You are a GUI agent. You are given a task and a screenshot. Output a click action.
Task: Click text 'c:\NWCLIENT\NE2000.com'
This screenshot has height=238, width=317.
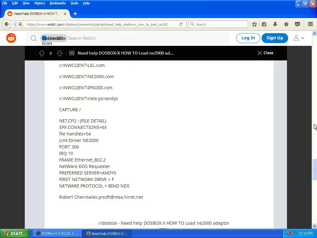(86, 77)
